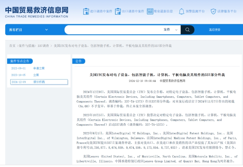The height and width of the screenshot is (167, 243).
Task: Select 2024-12-09 部分终裁 node
Action: click(39, 82)
